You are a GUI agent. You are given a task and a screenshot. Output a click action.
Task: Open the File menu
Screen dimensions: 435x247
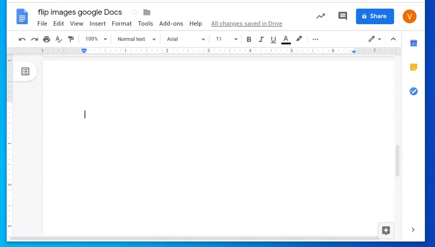pyautogui.click(x=42, y=24)
